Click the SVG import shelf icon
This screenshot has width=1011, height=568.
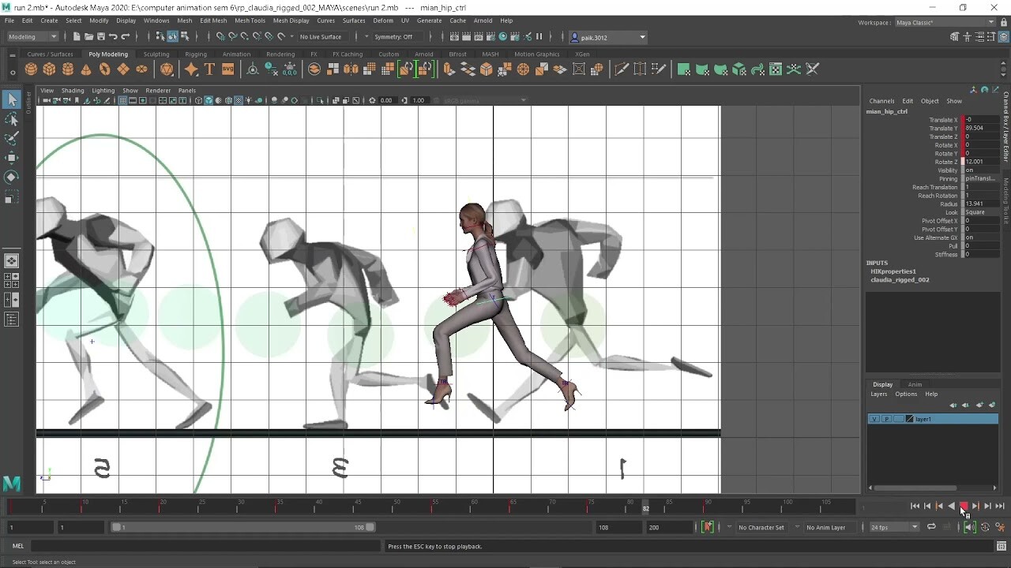(227, 69)
